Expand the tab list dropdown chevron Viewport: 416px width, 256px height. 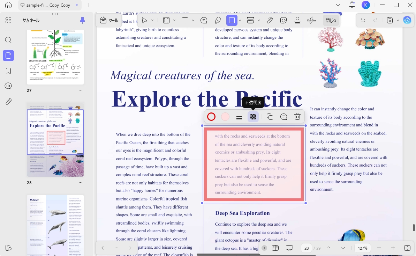click(x=338, y=5)
